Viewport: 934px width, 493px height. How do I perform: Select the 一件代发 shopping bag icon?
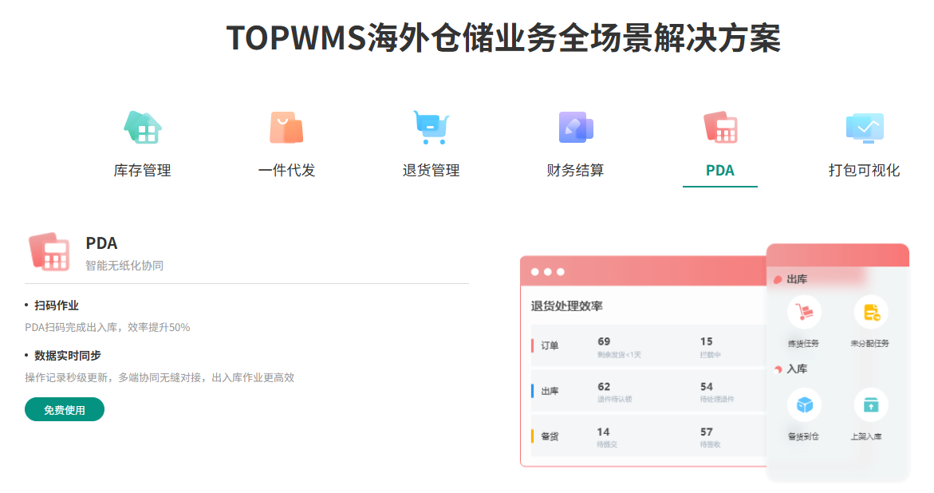286,127
